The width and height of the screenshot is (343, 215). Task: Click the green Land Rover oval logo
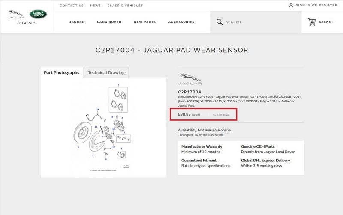point(38,14)
